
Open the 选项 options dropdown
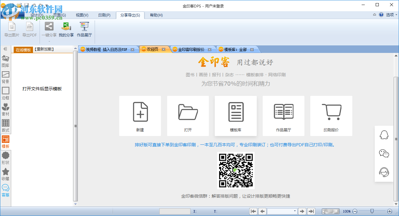click(x=390, y=15)
